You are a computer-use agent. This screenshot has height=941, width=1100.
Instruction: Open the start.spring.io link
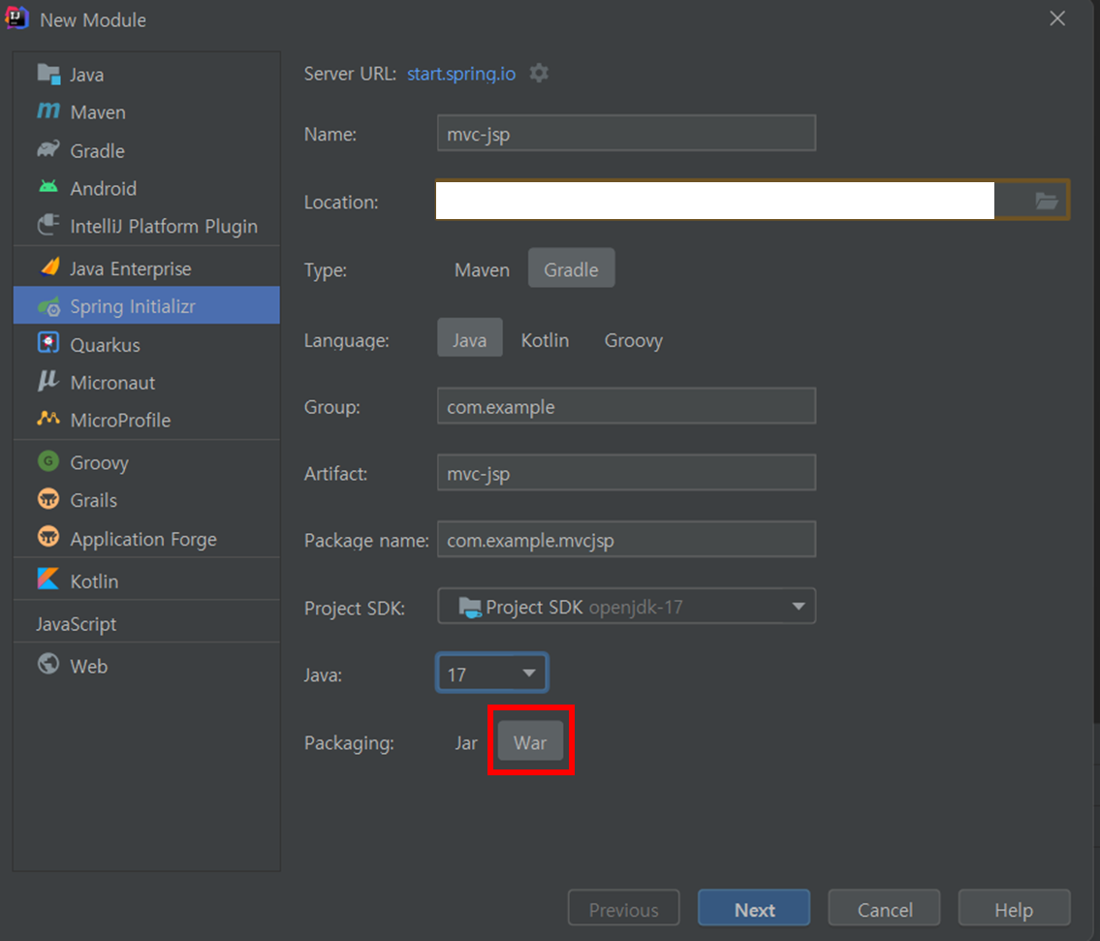[x=461, y=74]
